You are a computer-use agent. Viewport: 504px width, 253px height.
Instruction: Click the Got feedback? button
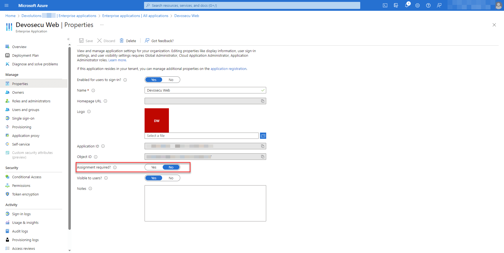click(x=159, y=41)
